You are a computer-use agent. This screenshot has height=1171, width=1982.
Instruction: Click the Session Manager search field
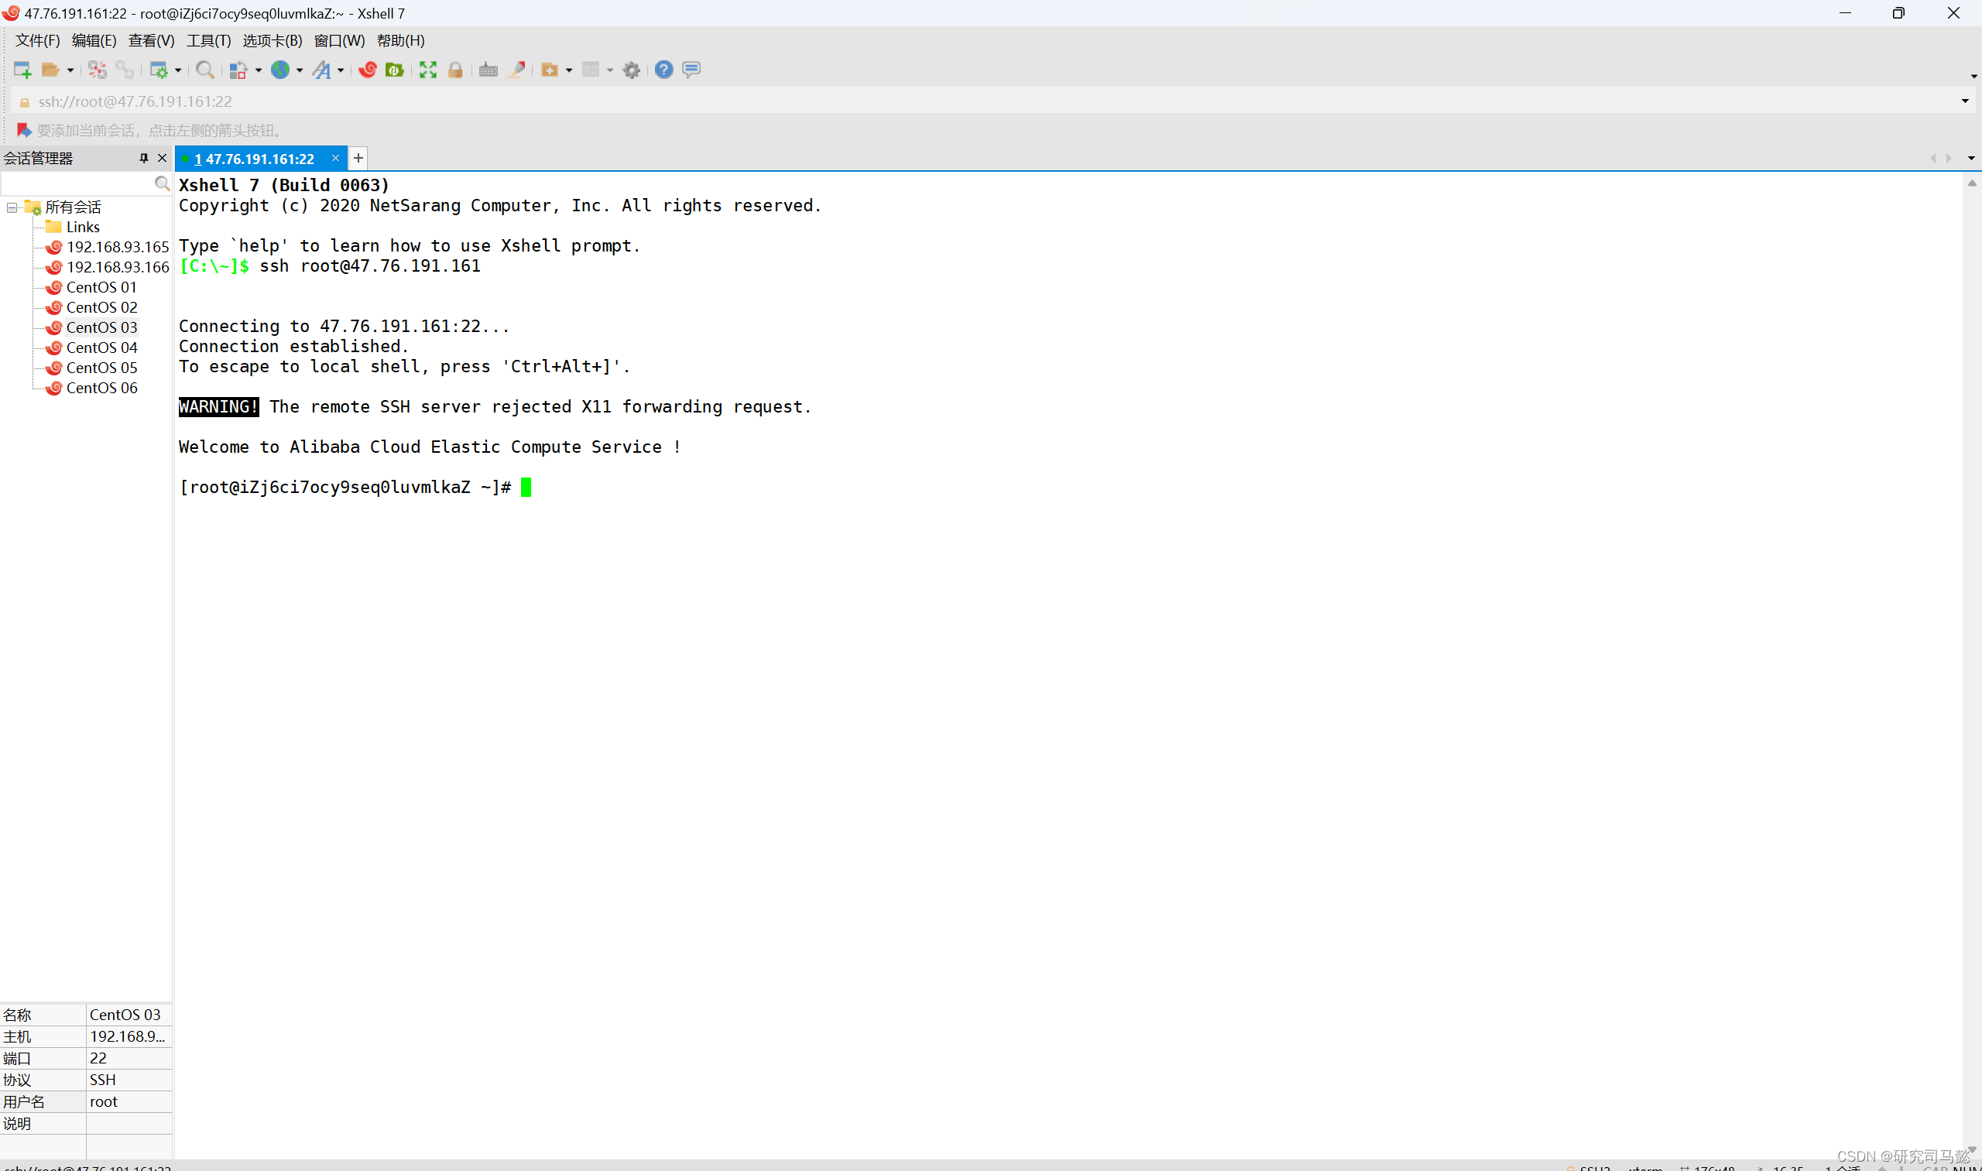click(77, 184)
